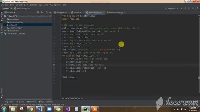The width and height of the screenshot is (200, 112).
Task: Expand External Libraries node
Action: (x=13, y=31)
